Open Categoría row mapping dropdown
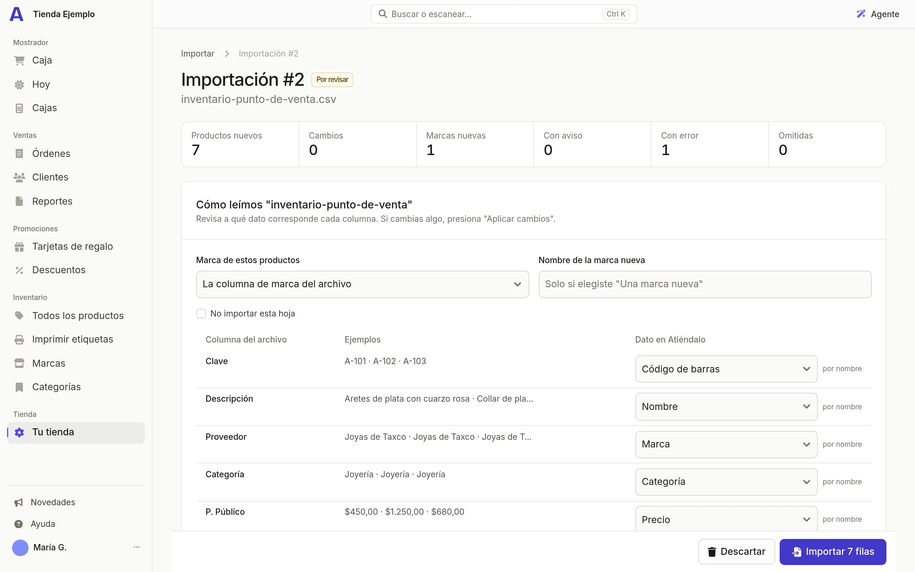 pyautogui.click(x=726, y=481)
